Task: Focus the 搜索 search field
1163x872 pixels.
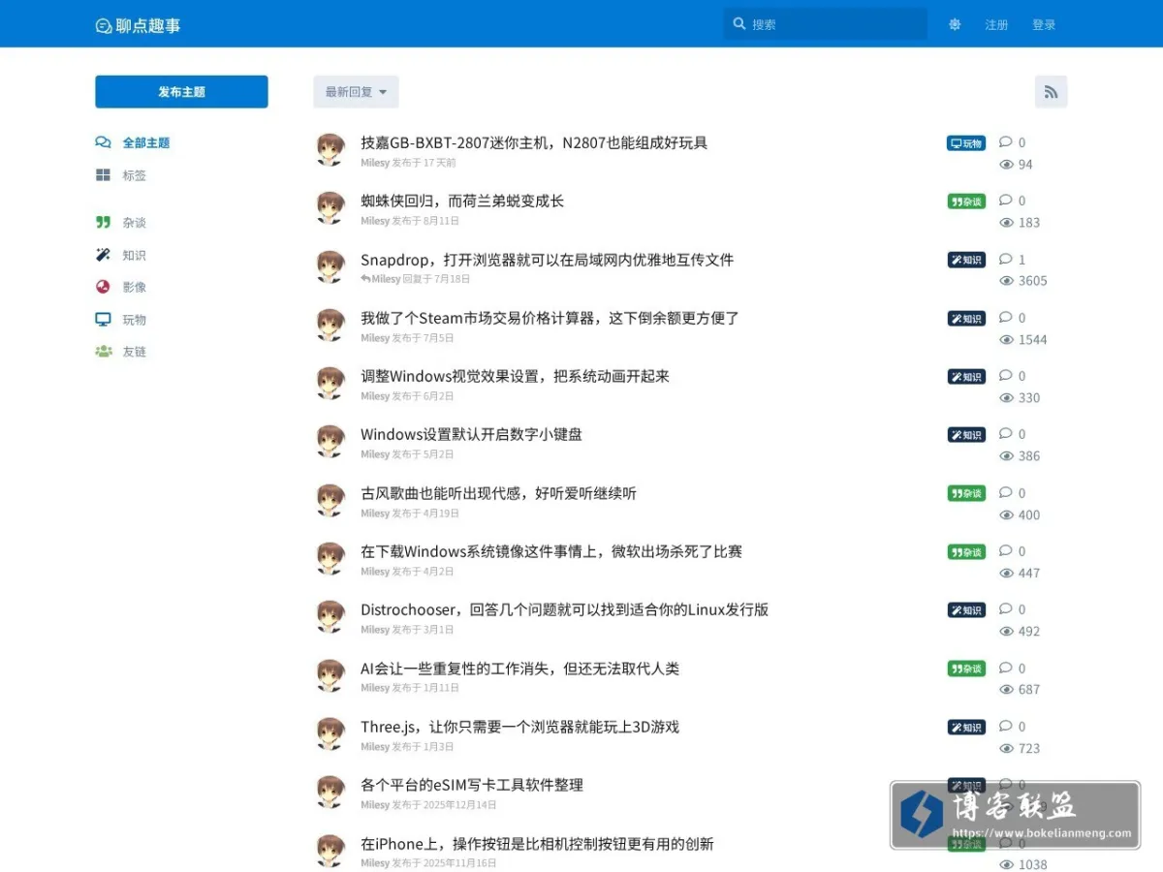Action: click(826, 24)
